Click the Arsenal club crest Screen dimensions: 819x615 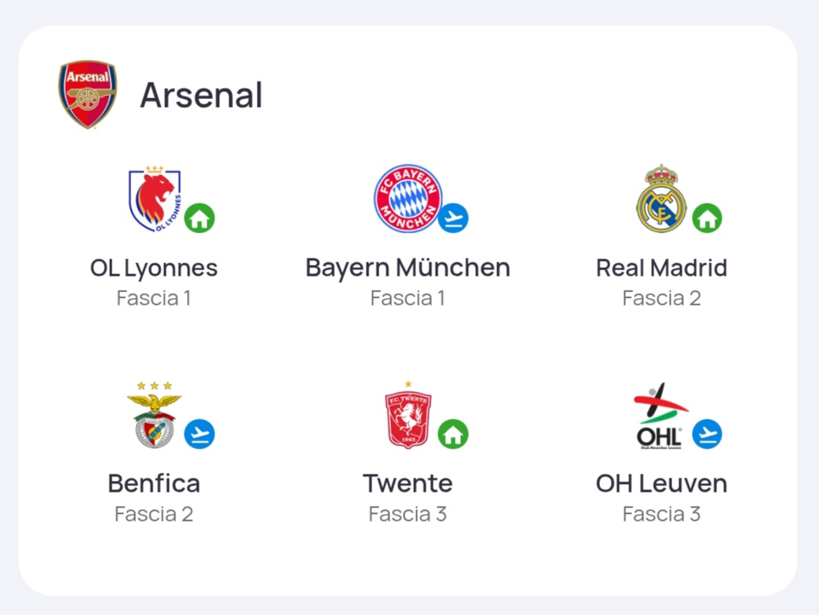87,94
